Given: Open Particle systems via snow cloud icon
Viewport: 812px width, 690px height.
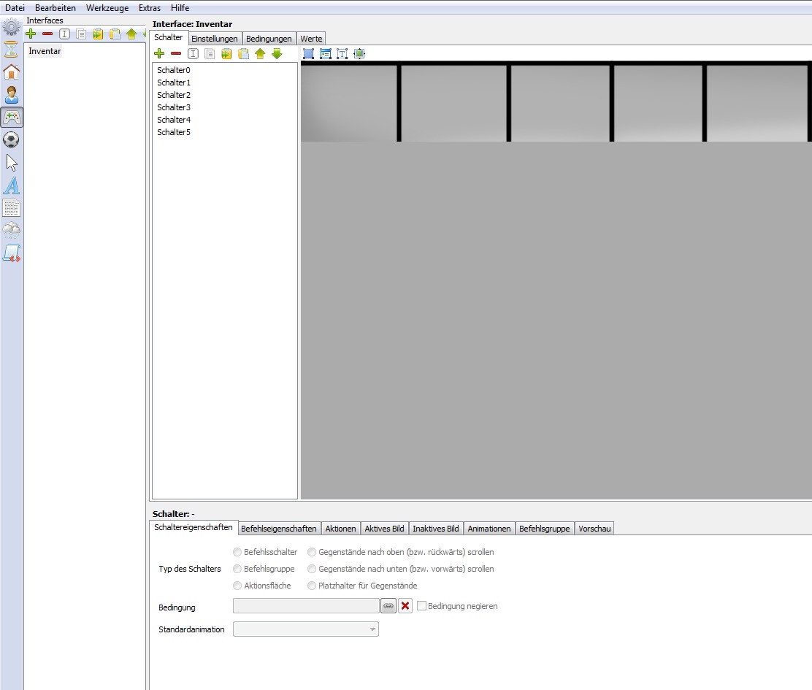Looking at the screenshot, I should coord(12,230).
